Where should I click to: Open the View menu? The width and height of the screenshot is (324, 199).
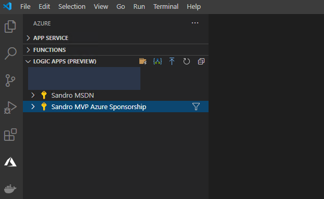coord(101,7)
